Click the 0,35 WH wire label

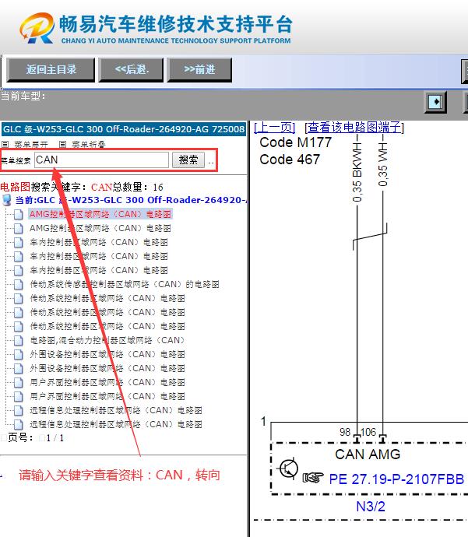pyautogui.click(x=382, y=165)
